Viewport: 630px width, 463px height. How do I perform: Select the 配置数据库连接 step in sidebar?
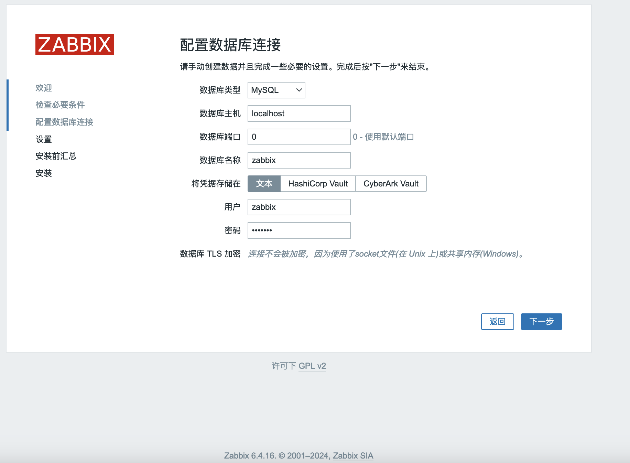click(x=64, y=122)
